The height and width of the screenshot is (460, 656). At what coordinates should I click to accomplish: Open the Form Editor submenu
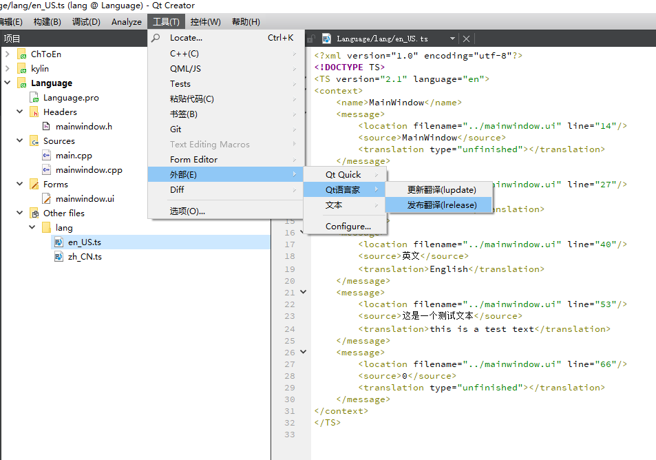(226, 160)
